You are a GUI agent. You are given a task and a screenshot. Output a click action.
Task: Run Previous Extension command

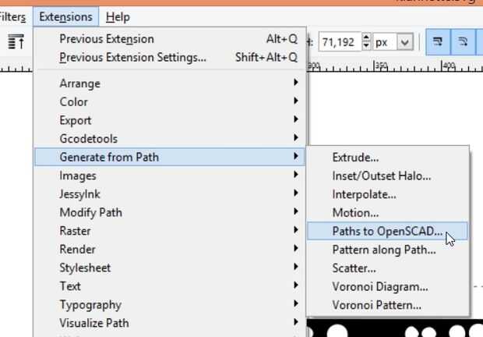107,39
